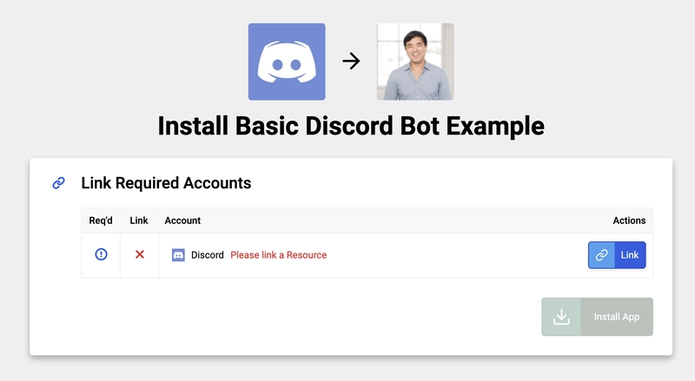Click the required exclamation circle icon
695x381 pixels.
101,254
